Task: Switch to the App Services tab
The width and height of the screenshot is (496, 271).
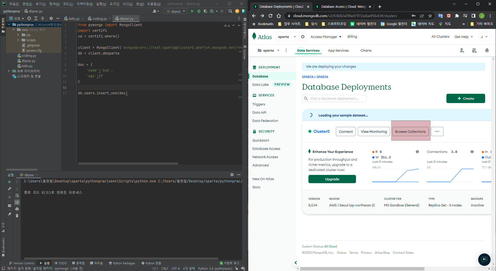Action: point(338,50)
